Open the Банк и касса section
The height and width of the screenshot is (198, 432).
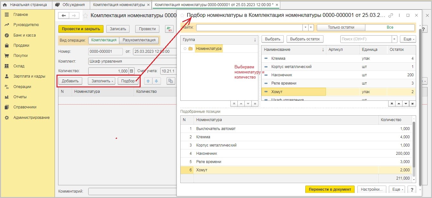coord(24,35)
